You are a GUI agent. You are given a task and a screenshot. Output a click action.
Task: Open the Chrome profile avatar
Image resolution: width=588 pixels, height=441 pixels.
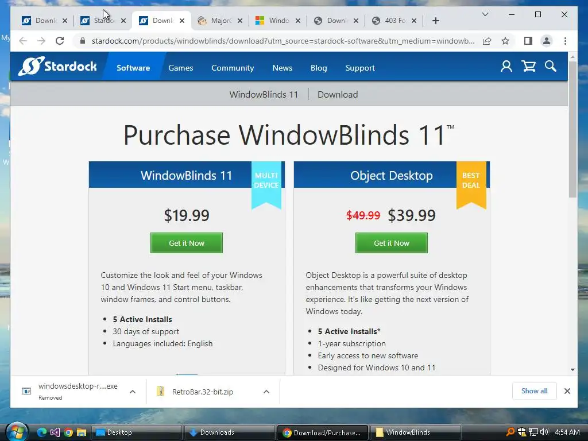click(x=547, y=41)
